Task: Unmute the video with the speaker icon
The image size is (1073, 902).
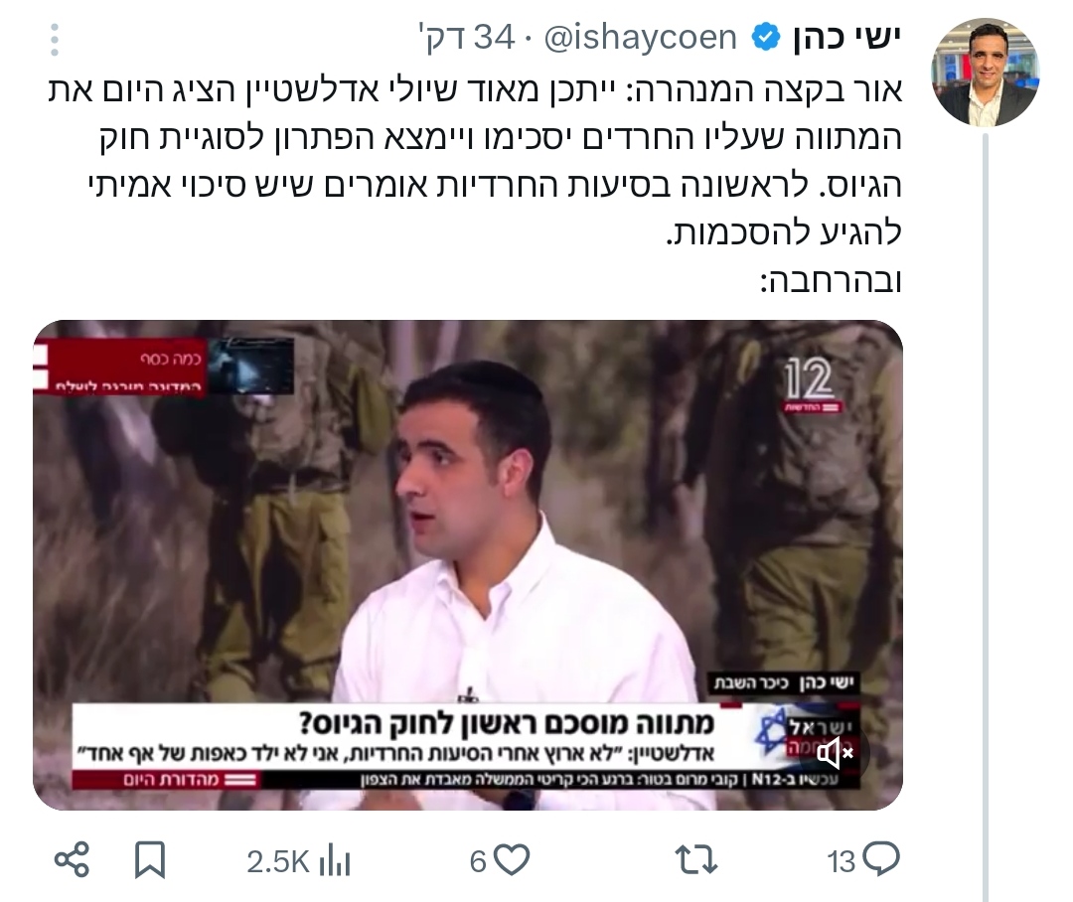Action: point(836,754)
